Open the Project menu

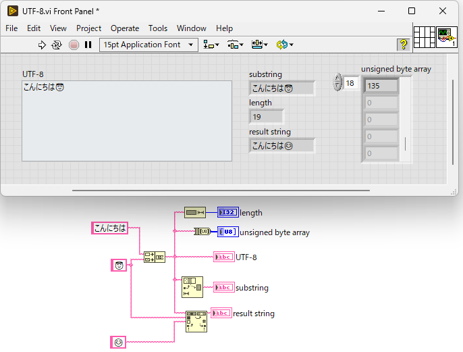point(88,28)
